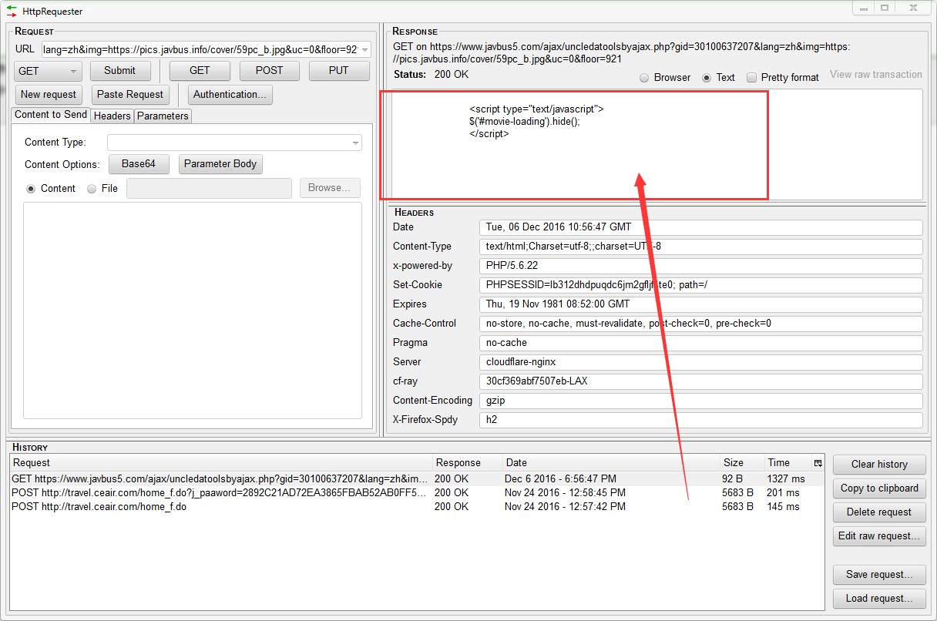The height and width of the screenshot is (621, 937).
Task: Open Edit raw request
Action: [879, 536]
